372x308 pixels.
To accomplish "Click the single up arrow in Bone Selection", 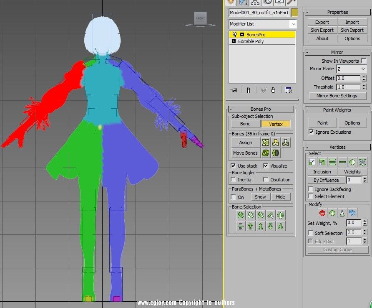I will pyautogui.click(x=251, y=226).
